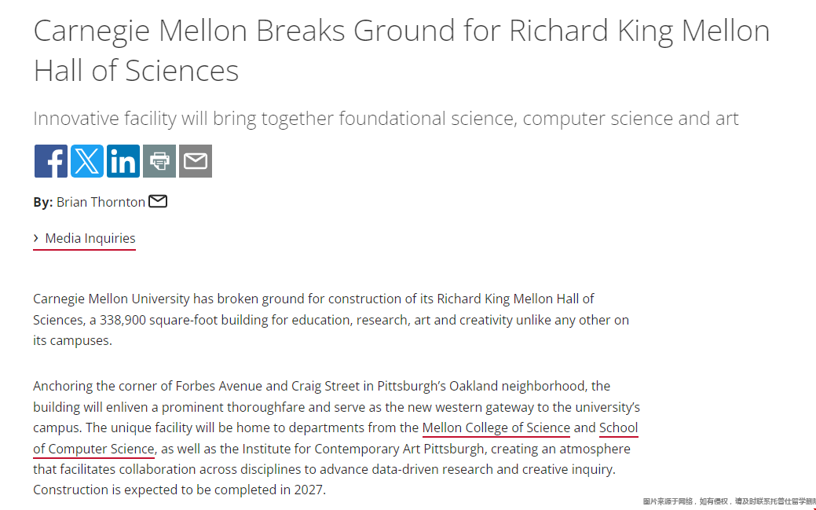Open the Mellon College of Science link

click(496, 427)
